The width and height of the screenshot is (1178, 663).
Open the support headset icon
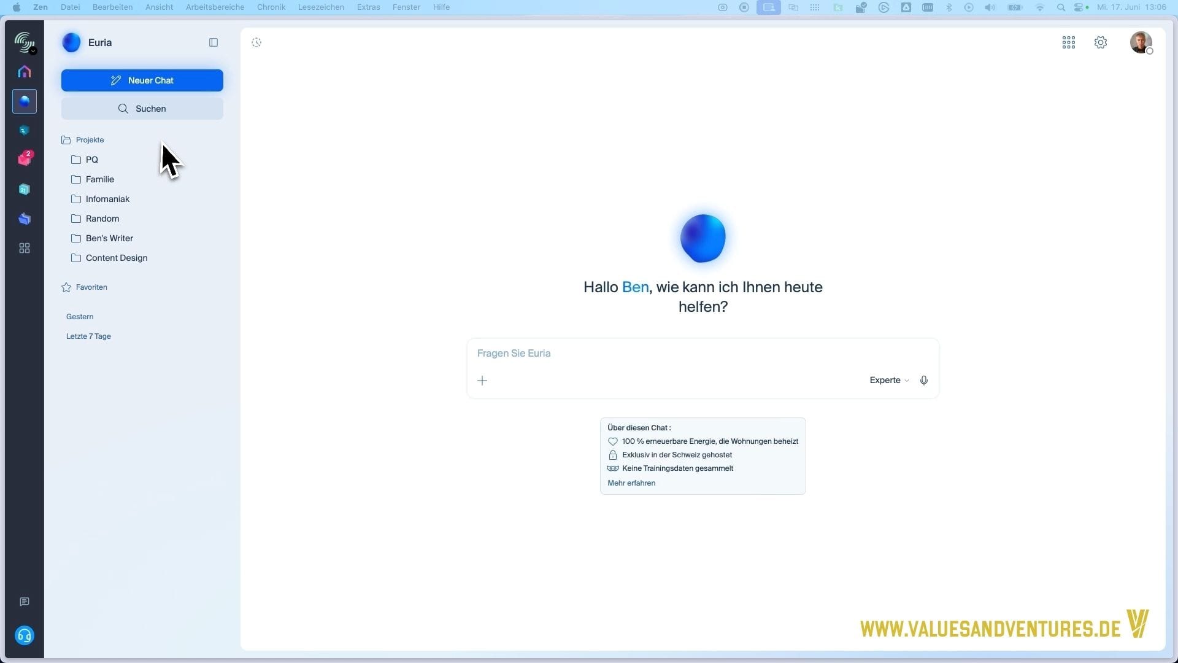coord(25,635)
